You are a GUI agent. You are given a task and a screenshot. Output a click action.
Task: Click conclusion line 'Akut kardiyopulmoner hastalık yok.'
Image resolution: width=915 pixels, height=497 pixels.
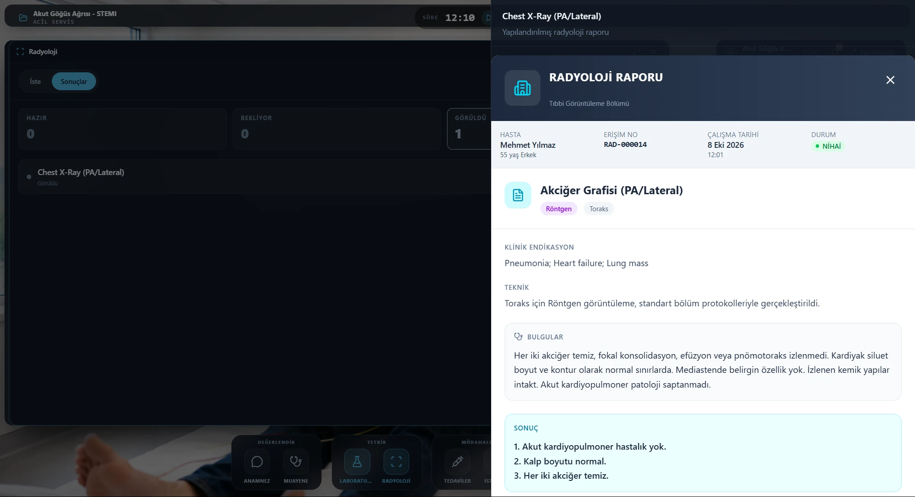[590, 447]
